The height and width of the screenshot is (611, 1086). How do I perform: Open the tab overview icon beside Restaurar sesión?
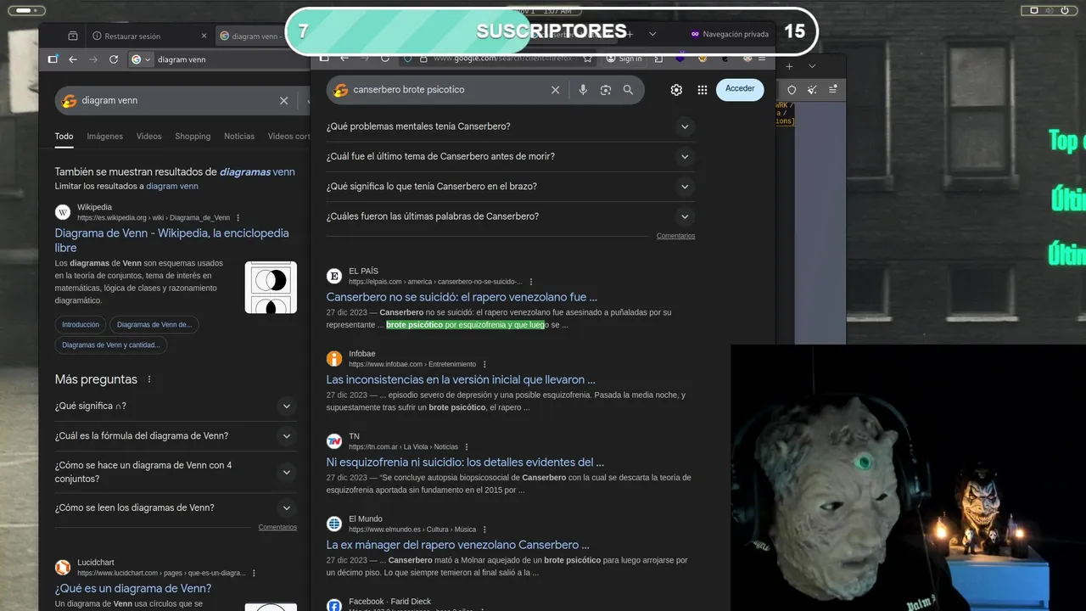[73, 36]
